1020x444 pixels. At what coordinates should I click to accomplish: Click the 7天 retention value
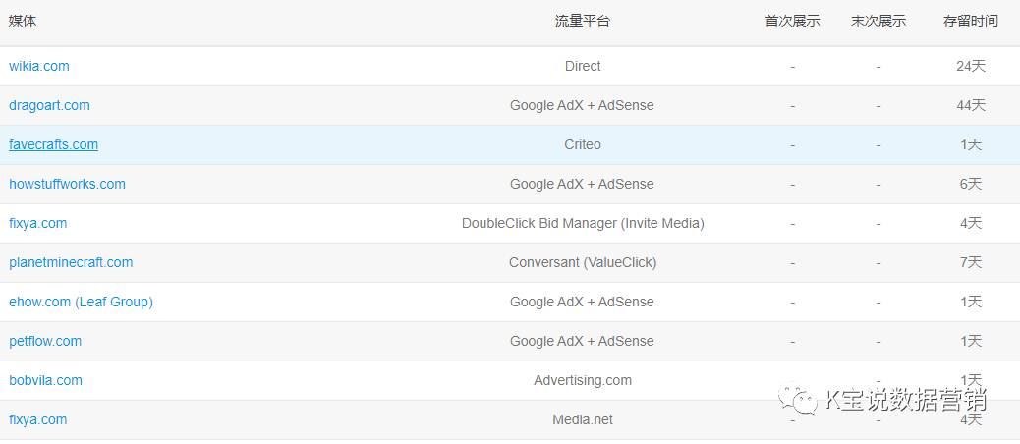(971, 262)
